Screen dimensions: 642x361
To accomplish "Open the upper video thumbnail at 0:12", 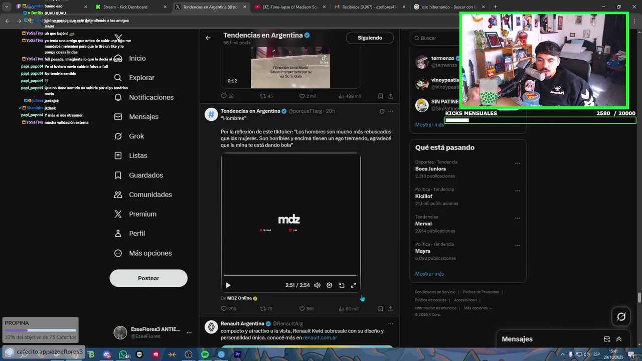I will [x=290, y=68].
